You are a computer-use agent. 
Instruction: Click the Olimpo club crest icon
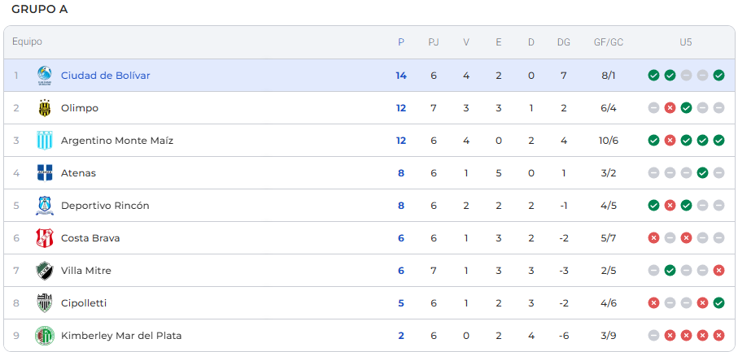[x=44, y=108]
